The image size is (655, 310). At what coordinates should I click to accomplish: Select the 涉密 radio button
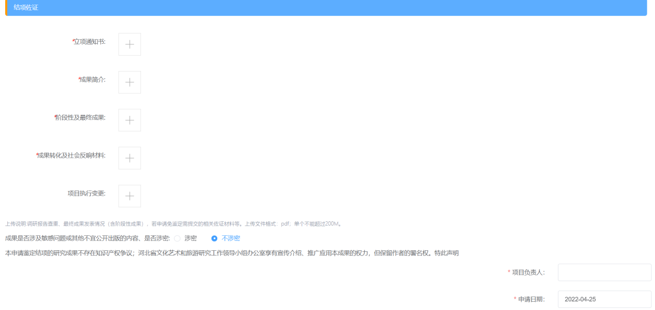pyautogui.click(x=178, y=238)
